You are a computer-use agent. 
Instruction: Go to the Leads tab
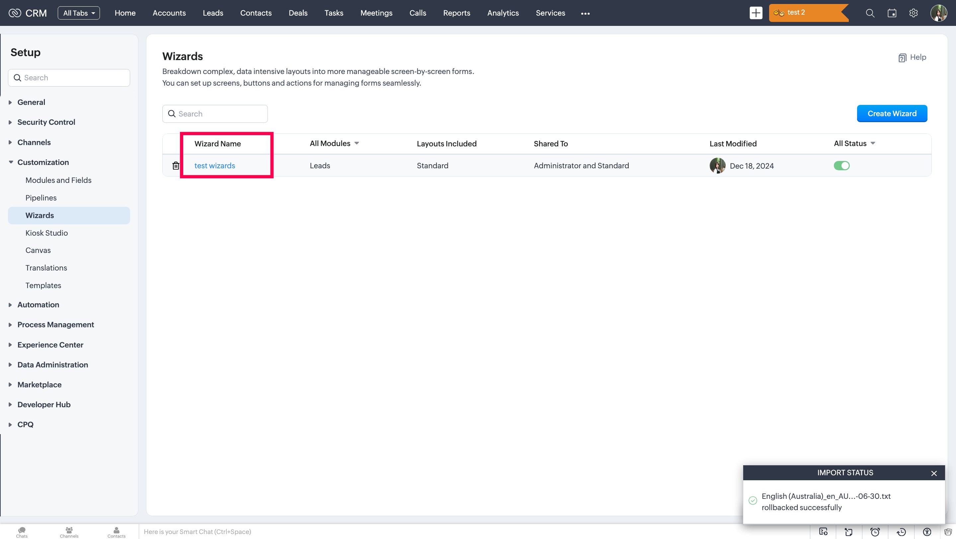tap(213, 13)
